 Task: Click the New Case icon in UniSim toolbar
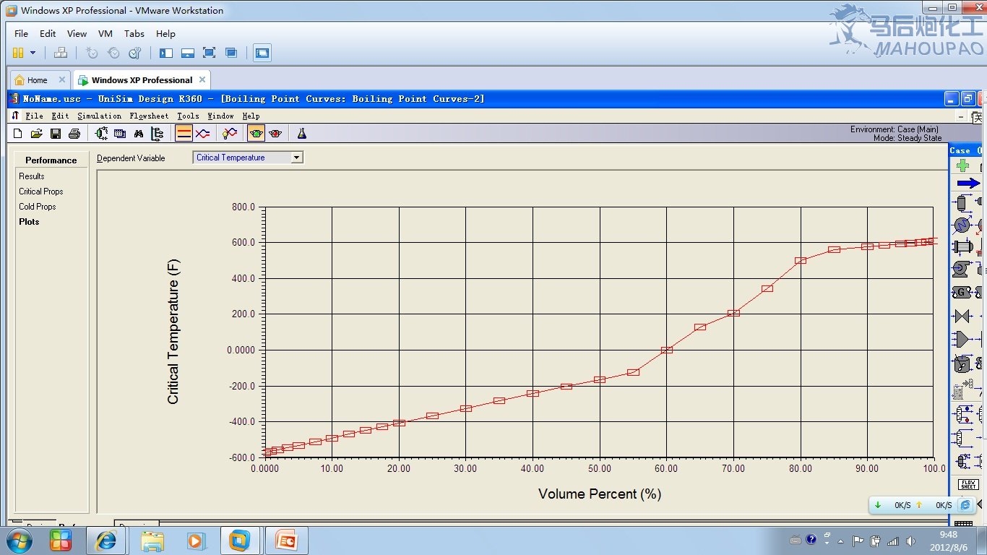(x=18, y=134)
